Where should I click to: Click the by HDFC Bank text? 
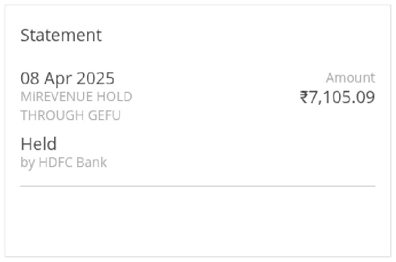63,162
